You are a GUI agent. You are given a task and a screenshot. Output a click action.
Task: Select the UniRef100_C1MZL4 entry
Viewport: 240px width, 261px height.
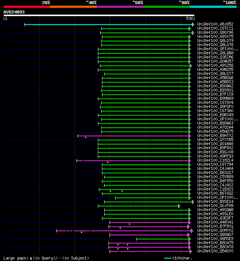(x=215, y=160)
